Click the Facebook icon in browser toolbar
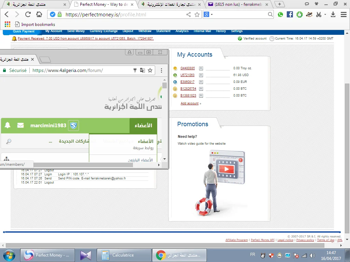Image resolution: width=350 pixels, height=262 pixels. (x=290, y=14)
